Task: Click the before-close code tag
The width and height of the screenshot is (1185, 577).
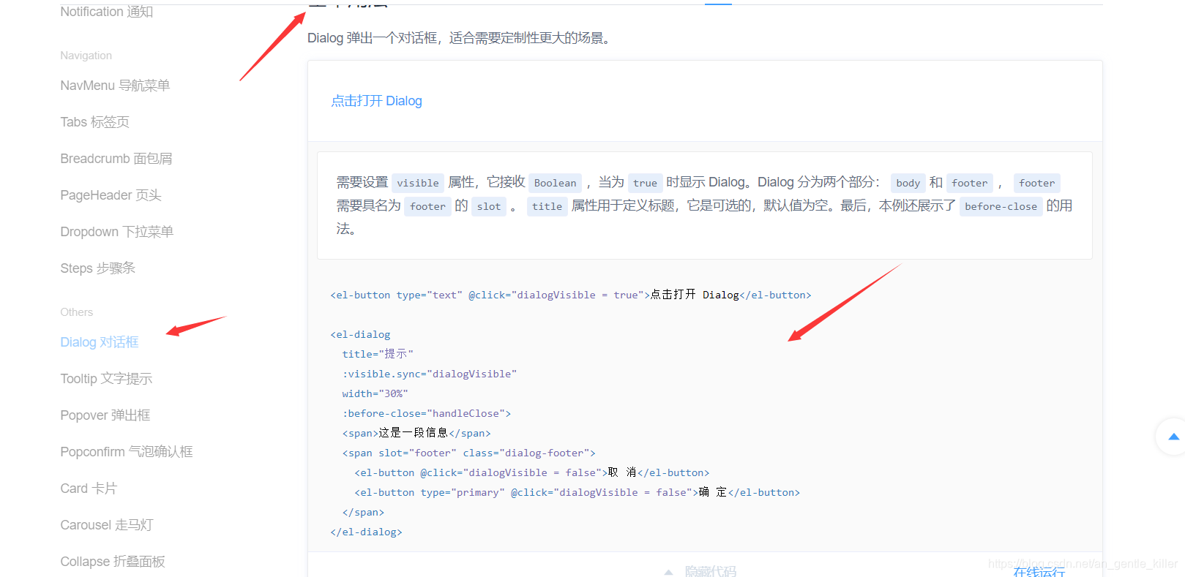Action: tap(1001, 206)
